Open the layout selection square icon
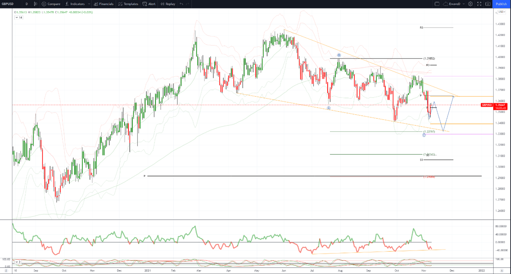The width and height of the screenshot is (511, 274). [x=437, y=4]
